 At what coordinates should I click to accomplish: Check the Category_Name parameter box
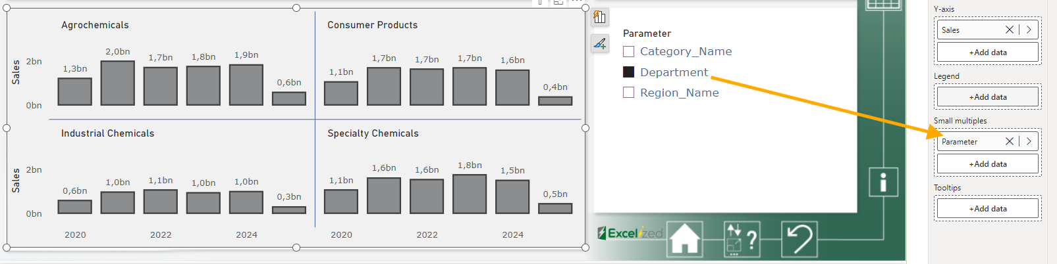[x=629, y=51]
